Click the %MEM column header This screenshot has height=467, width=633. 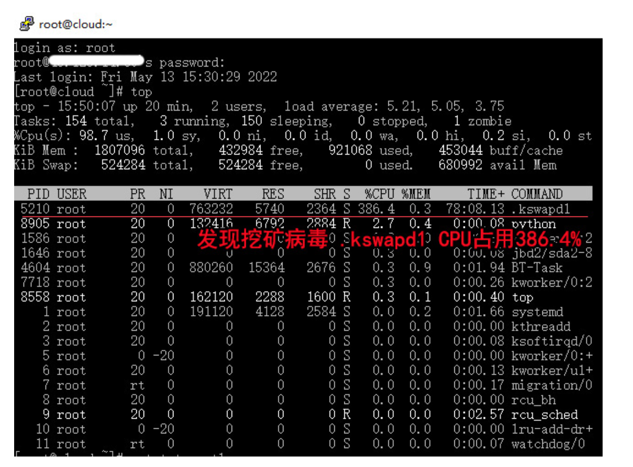416,194
